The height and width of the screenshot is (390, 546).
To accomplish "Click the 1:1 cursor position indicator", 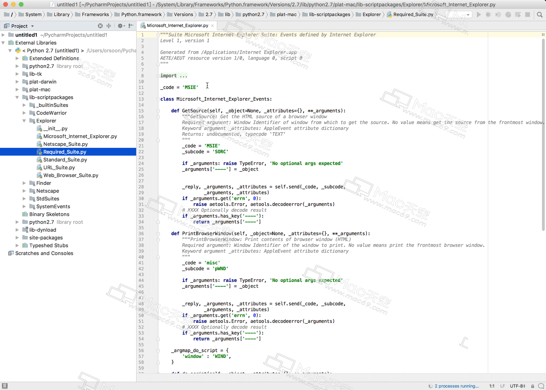I will coord(492,386).
